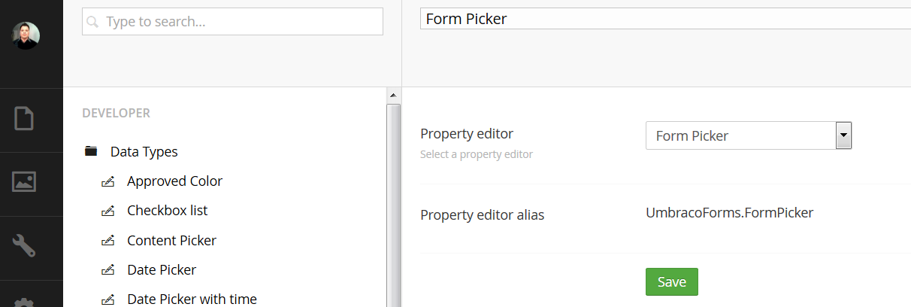Open the Data Types tree node

click(144, 151)
